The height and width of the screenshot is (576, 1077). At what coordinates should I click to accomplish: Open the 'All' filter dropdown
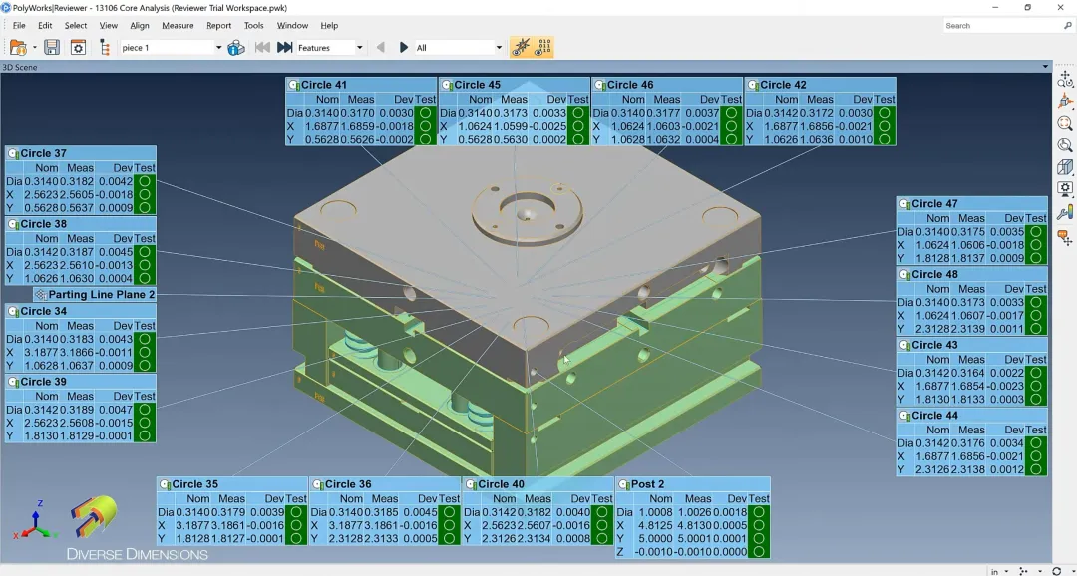pyautogui.click(x=459, y=48)
